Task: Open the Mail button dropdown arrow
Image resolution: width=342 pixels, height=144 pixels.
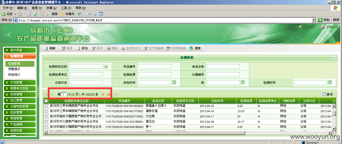Action: tap(91, 14)
